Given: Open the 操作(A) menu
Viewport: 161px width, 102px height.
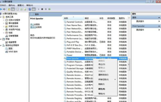Looking at the screenshot, I should pyautogui.click(x=12, y=5).
